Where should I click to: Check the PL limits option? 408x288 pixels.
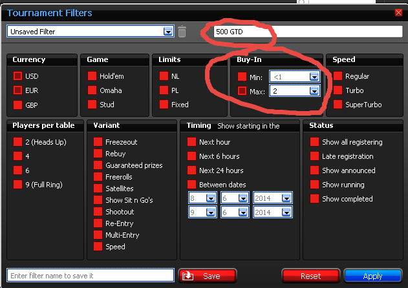[x=164, y=90]
